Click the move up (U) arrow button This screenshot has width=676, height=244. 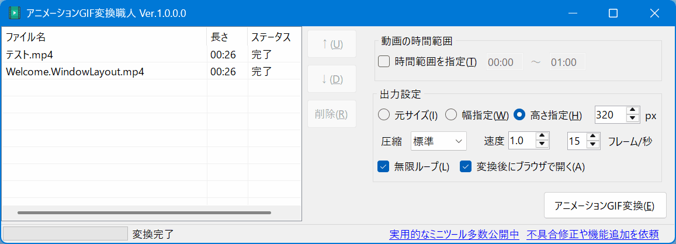pos(332,44)
